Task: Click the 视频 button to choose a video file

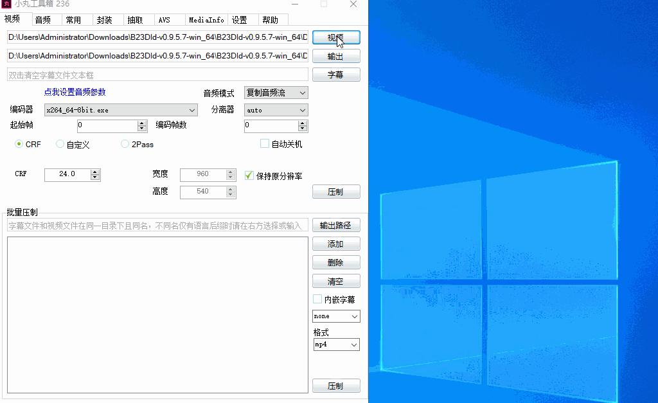Action: coord(336,37)
